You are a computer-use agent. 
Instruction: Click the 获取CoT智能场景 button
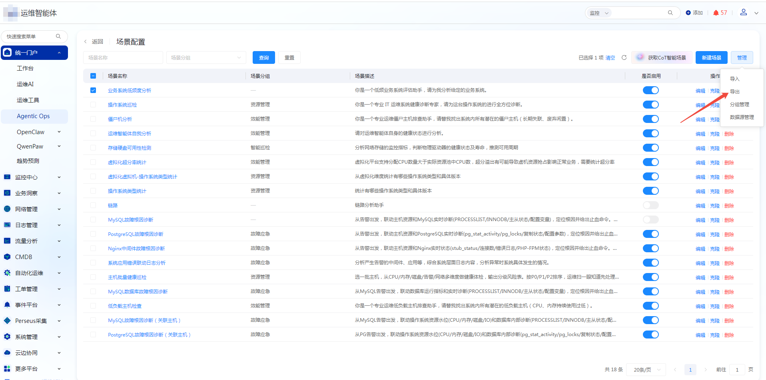(x=662, y=57)
